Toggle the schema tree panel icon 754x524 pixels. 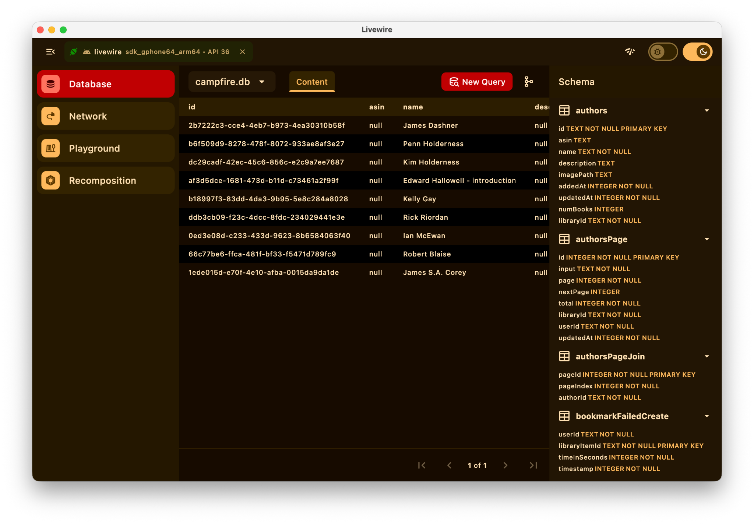coord(529,82)
